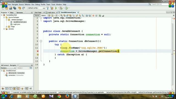Click the navigator Sort by Source icon

pyautogui.click(x=31, y=89)
